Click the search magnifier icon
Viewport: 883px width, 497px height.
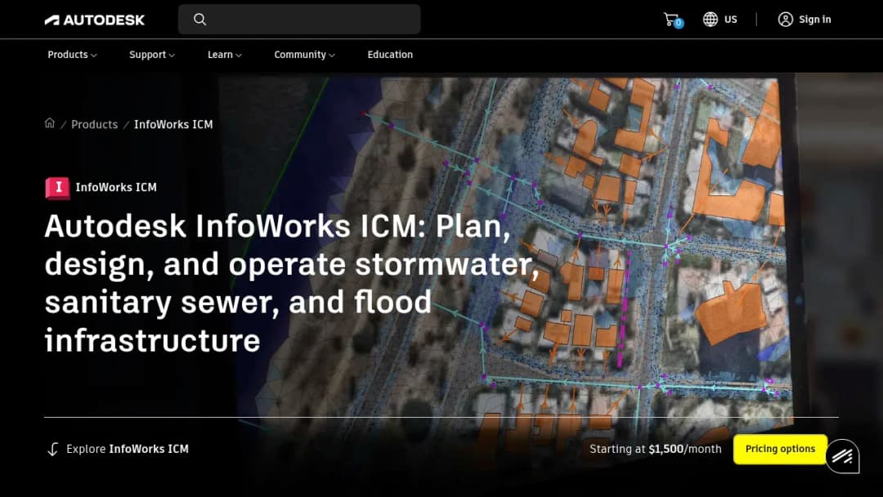click(200, 19)
